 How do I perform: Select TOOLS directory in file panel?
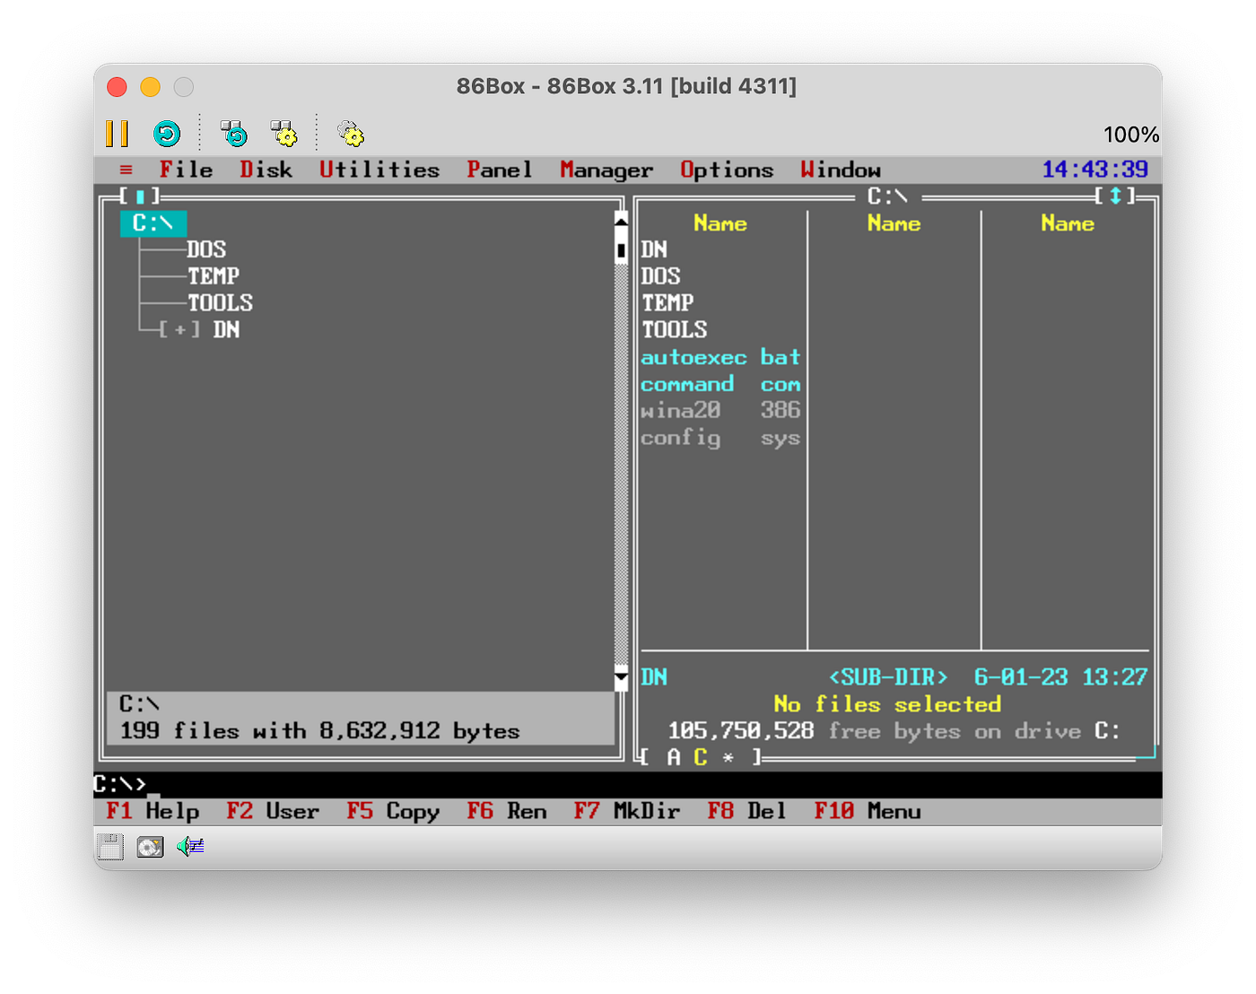pyautogui.click(x=675, y=329)
